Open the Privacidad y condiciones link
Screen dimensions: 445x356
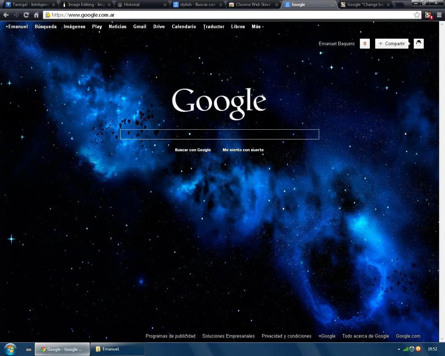(286, 336)
